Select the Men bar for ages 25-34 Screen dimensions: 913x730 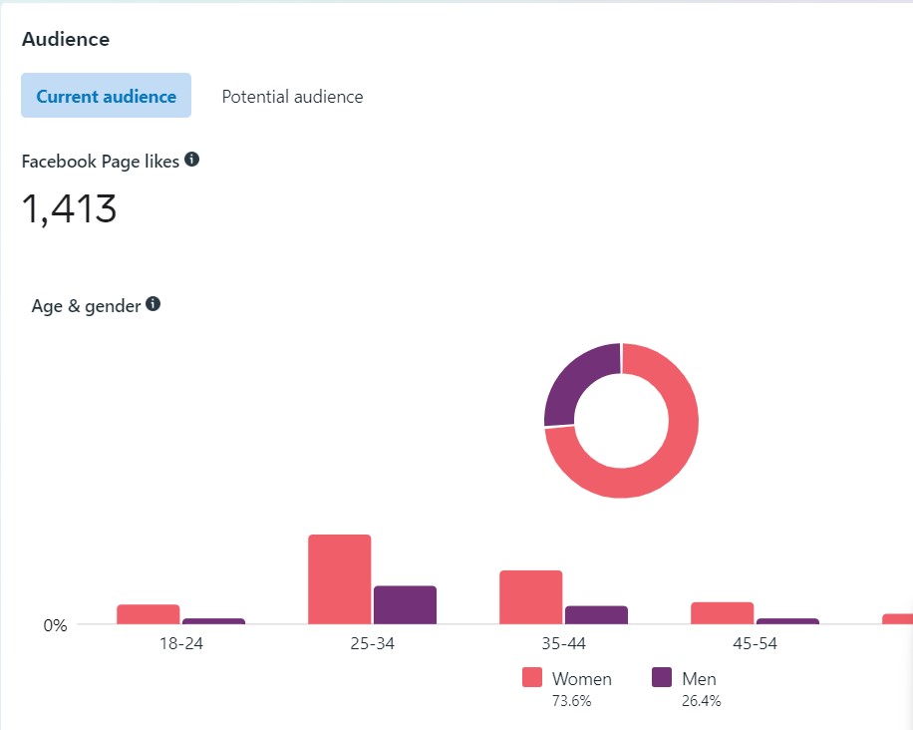point(405,604)
